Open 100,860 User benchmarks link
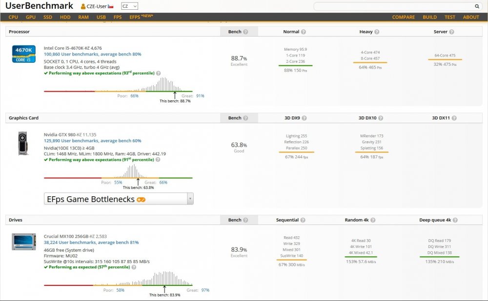 (x=92, y=54)
